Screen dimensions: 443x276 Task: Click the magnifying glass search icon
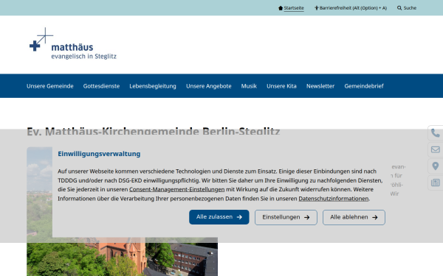click(x=399, y=8)
